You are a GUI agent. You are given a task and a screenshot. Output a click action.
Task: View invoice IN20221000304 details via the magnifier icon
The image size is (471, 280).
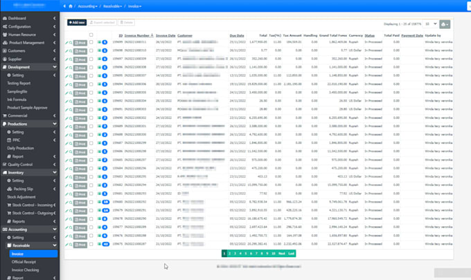click(71, 102)
